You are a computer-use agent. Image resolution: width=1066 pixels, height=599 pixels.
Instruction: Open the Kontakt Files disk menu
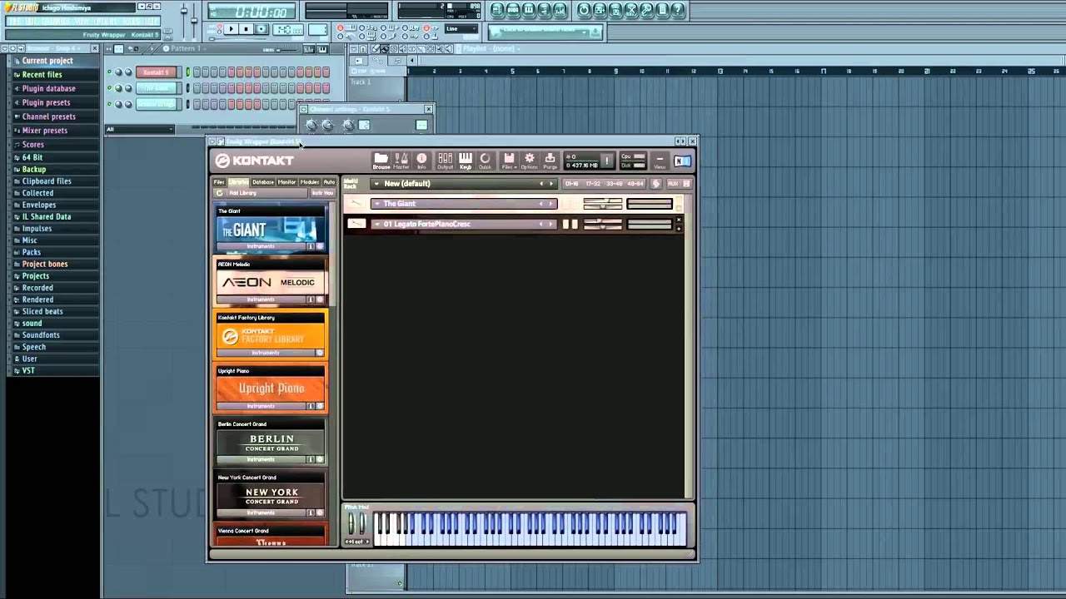pos(508,161)
